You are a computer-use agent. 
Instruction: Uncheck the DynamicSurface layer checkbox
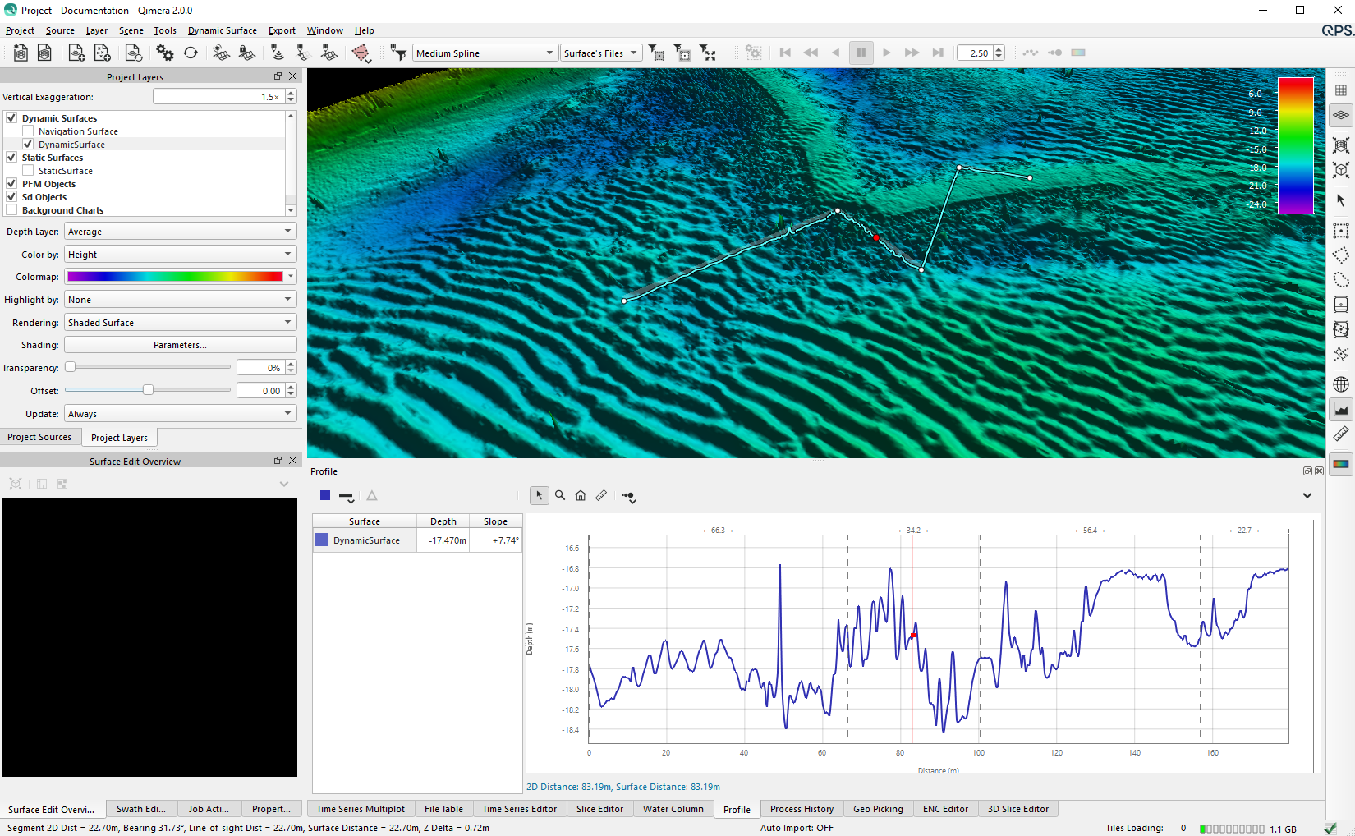pos(28,145)
